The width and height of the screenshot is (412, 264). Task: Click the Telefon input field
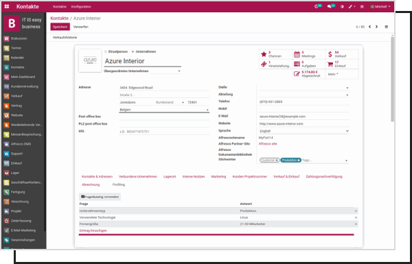click(x=304, y=101)
